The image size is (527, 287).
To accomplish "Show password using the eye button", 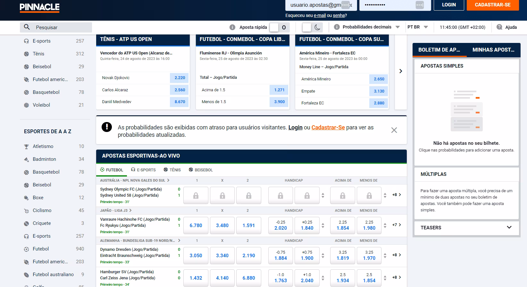I will pos(420,5).
